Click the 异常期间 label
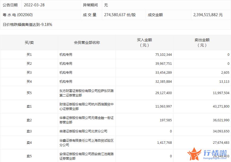The width and height of the screenshot is (231, 162). click(x=90, y=5)
